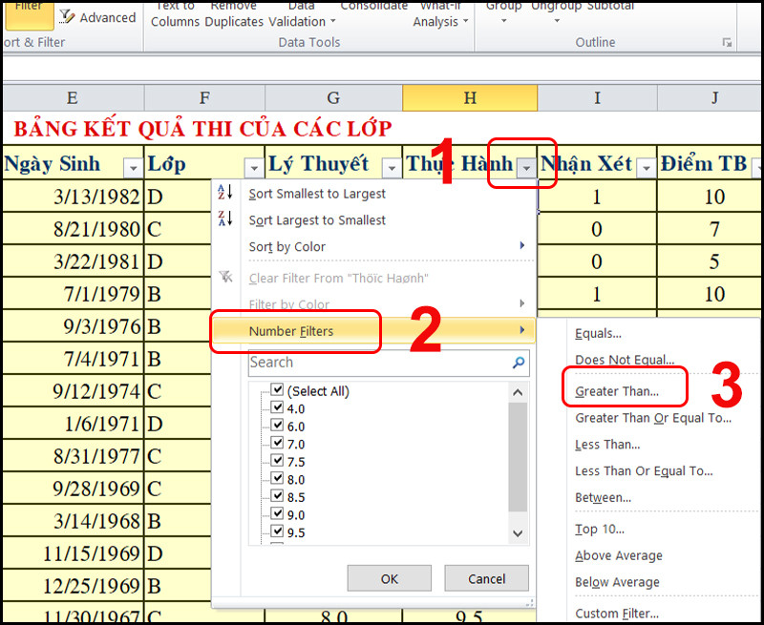
Task: Click the search magnifier icon in filter box
Action: click(x=519, y=363)
